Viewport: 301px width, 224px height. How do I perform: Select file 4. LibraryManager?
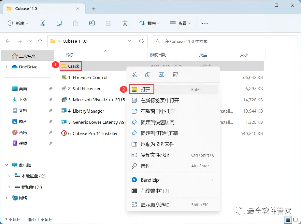click(x=86, y=111)
